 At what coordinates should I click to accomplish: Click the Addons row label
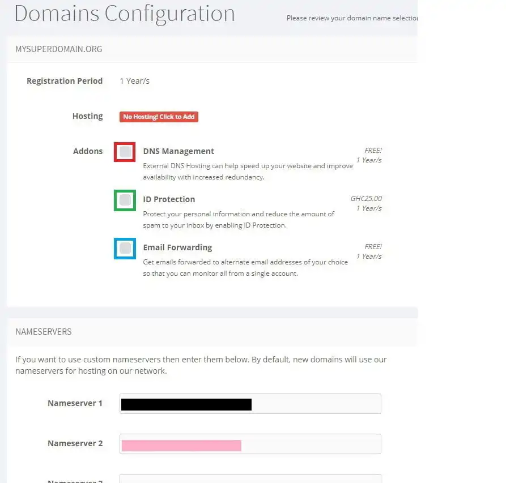tap(88, 151)
